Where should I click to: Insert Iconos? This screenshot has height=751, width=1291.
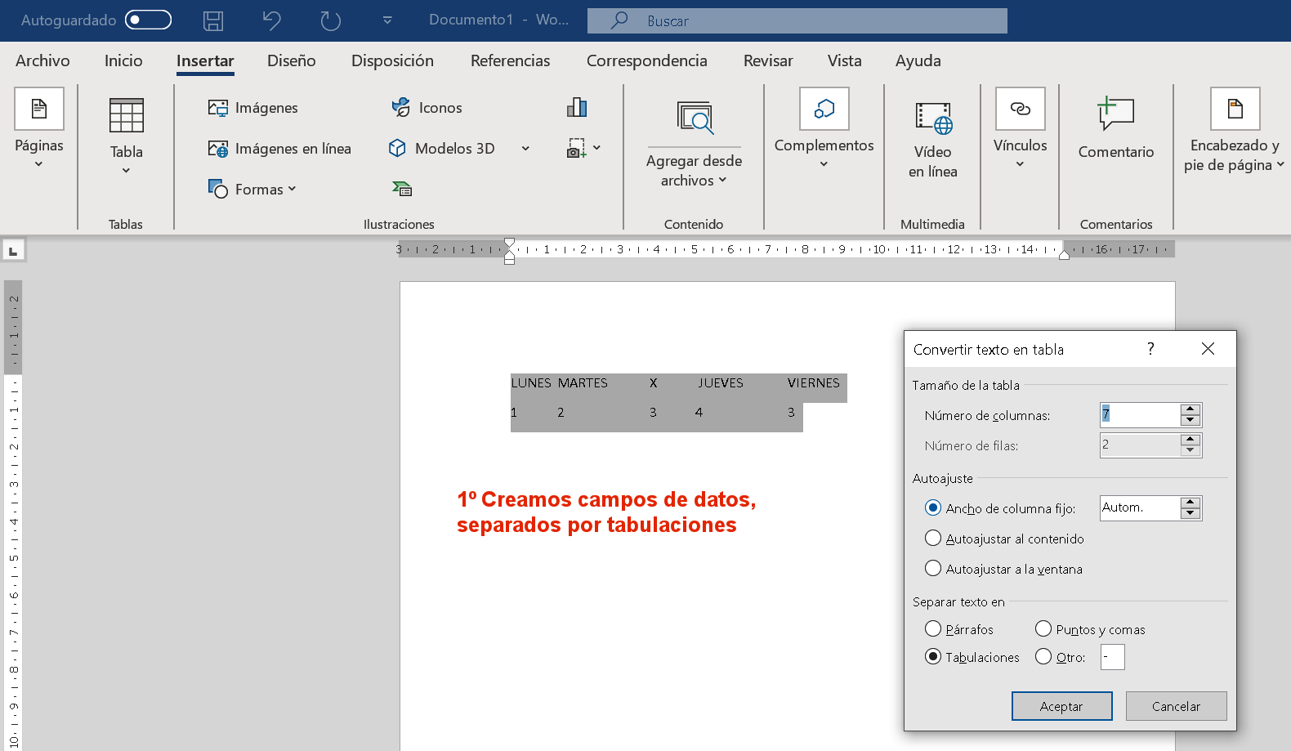(x=427, y=108)
